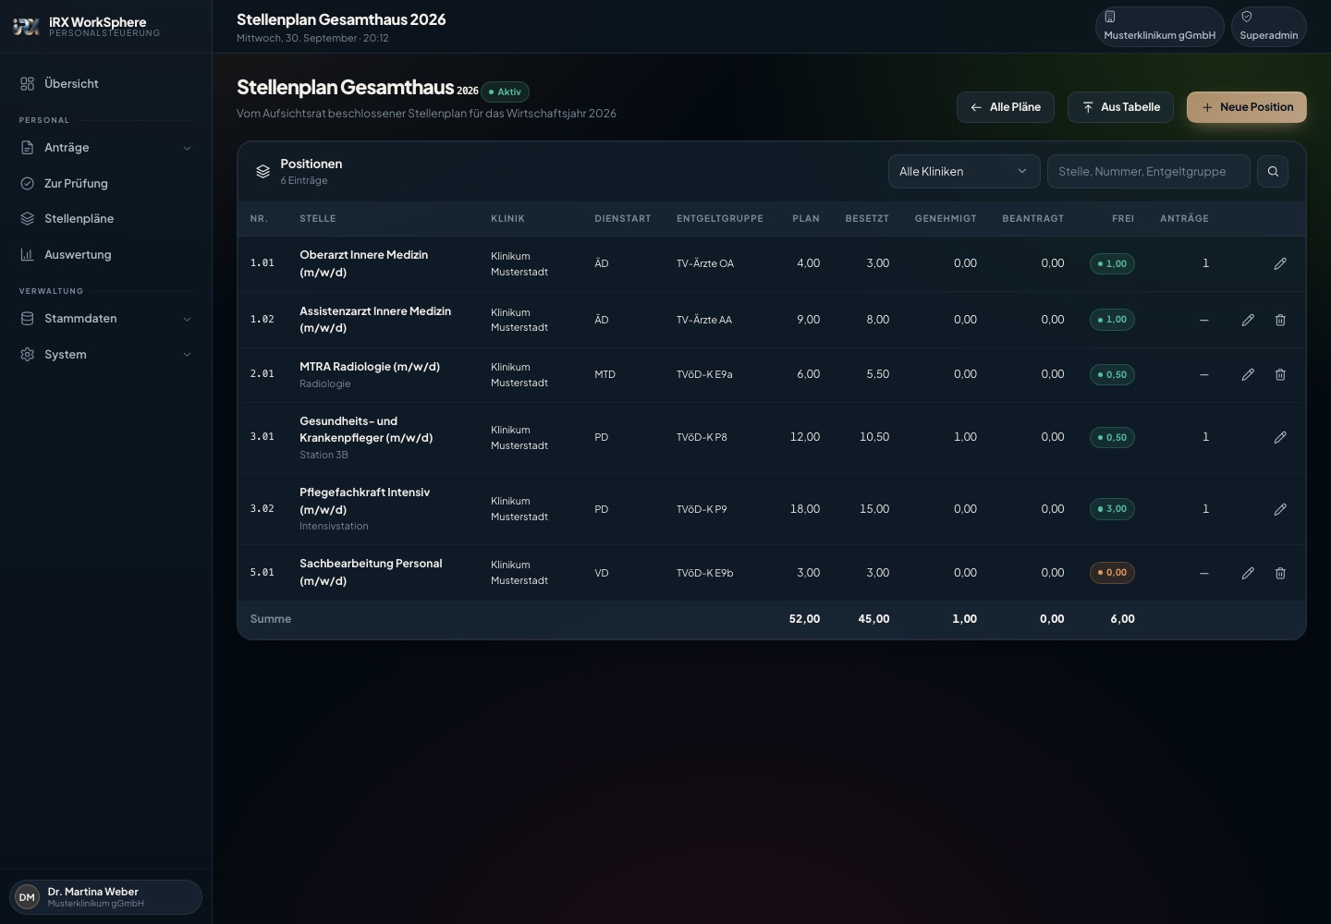Click the Stelle column header
The image size is (1331, 924).
tap(317, 219)
